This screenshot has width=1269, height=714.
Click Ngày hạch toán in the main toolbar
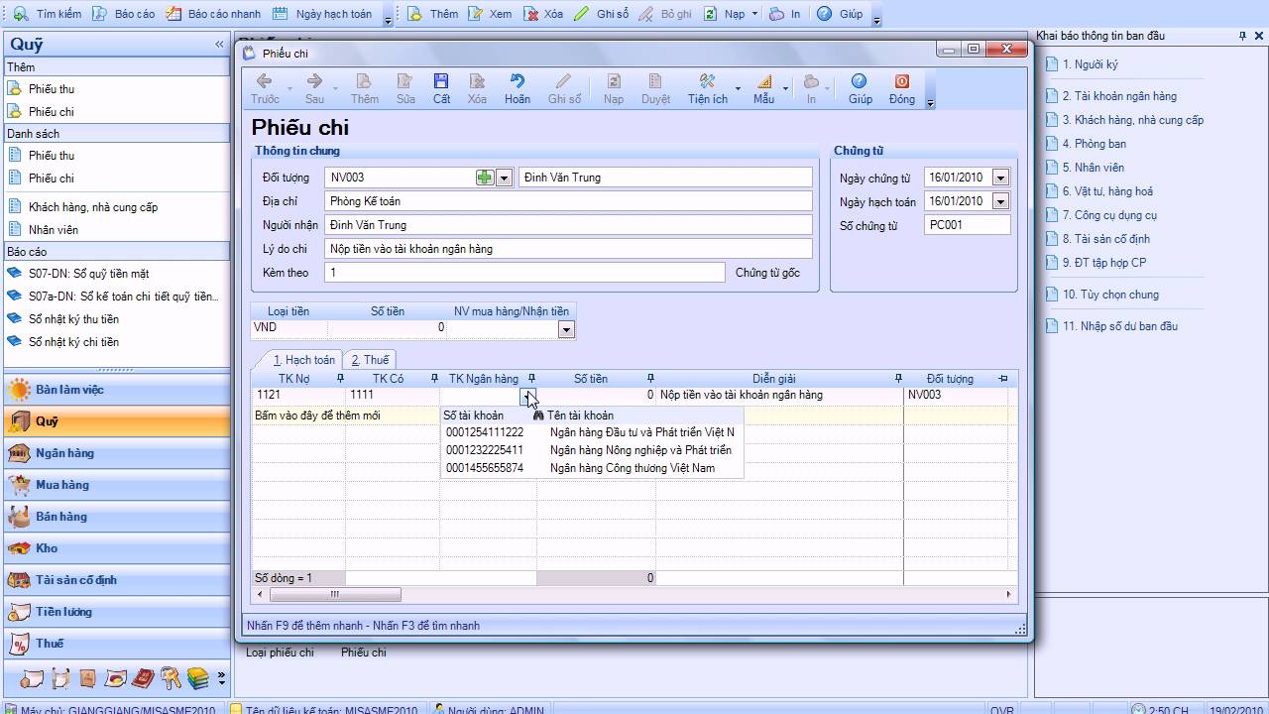(322, 14)
